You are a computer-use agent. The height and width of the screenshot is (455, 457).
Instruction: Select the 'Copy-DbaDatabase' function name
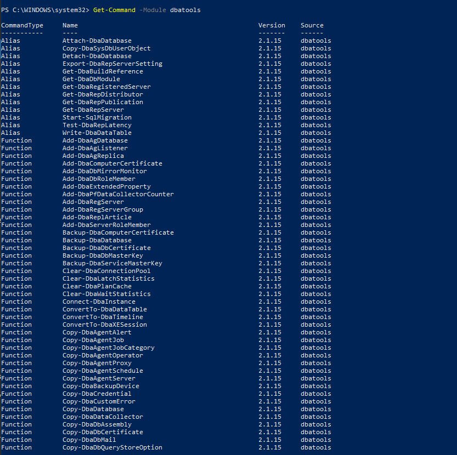click(x=93, y=409)
